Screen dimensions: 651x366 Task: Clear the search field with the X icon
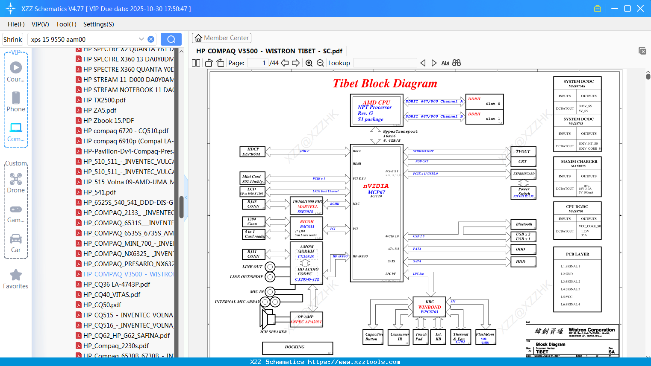click(x=151, y=39)
